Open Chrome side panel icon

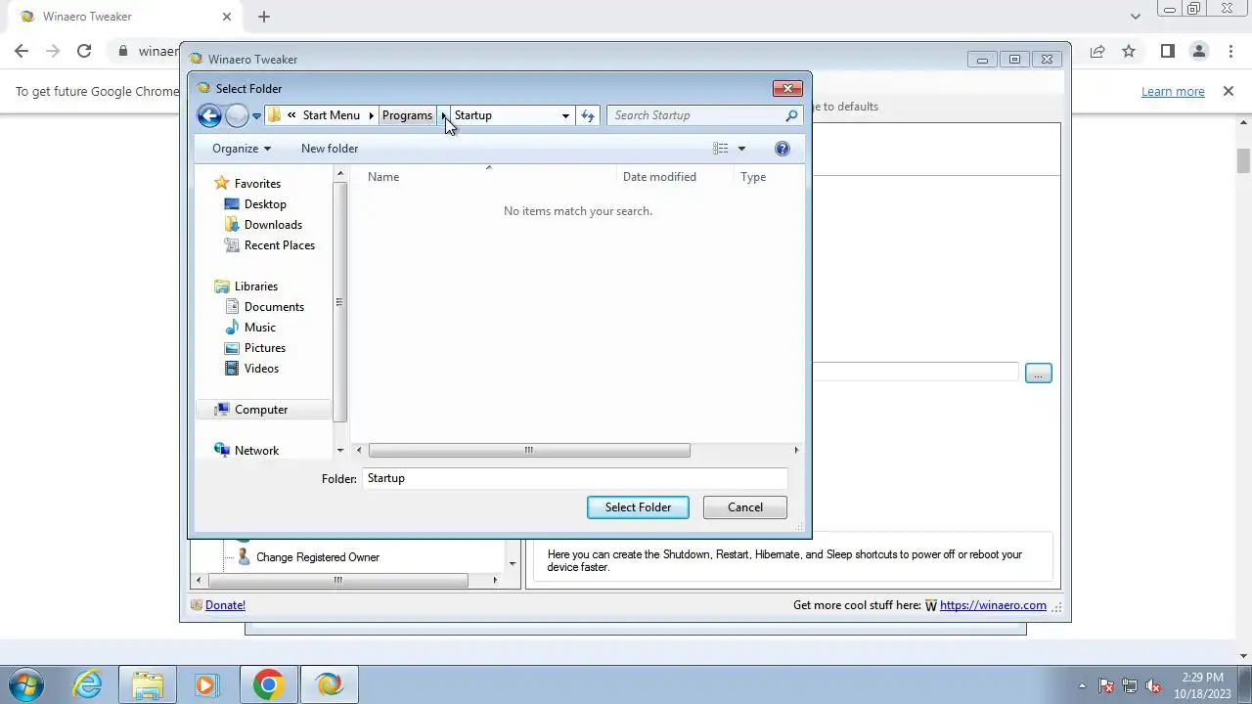[1167, 52]
